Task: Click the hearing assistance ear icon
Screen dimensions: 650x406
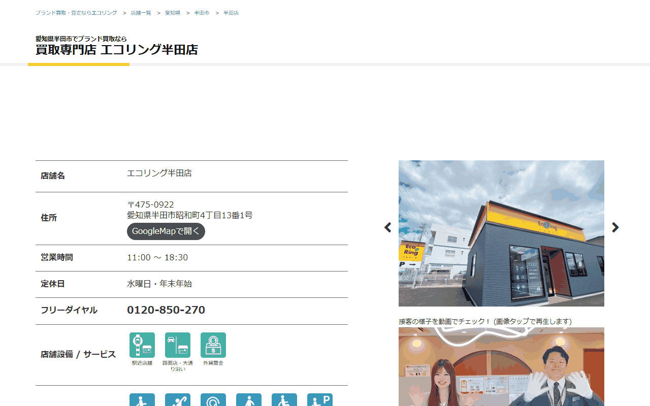Action: 213,400
